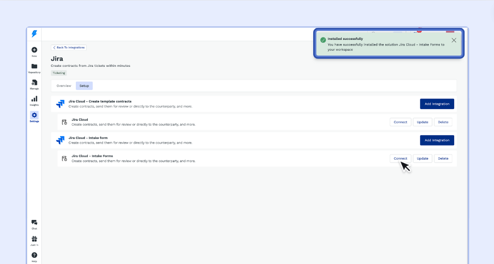The width and height of the screenshot is (494, 264).
Task: Connect Jira Cloud - Intake Forms
Action: (401, 158)
